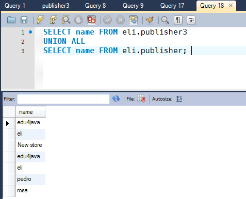
Task: Autosize result columns icon
Action: pyautogui.click(x=179, y=99)
